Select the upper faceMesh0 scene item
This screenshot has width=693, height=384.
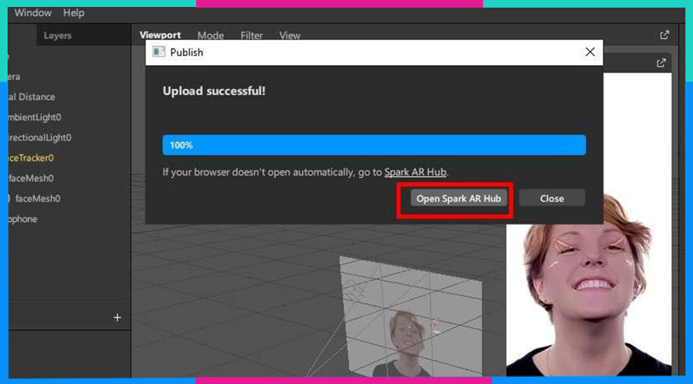pyautogui.click(x=31, y=178)
